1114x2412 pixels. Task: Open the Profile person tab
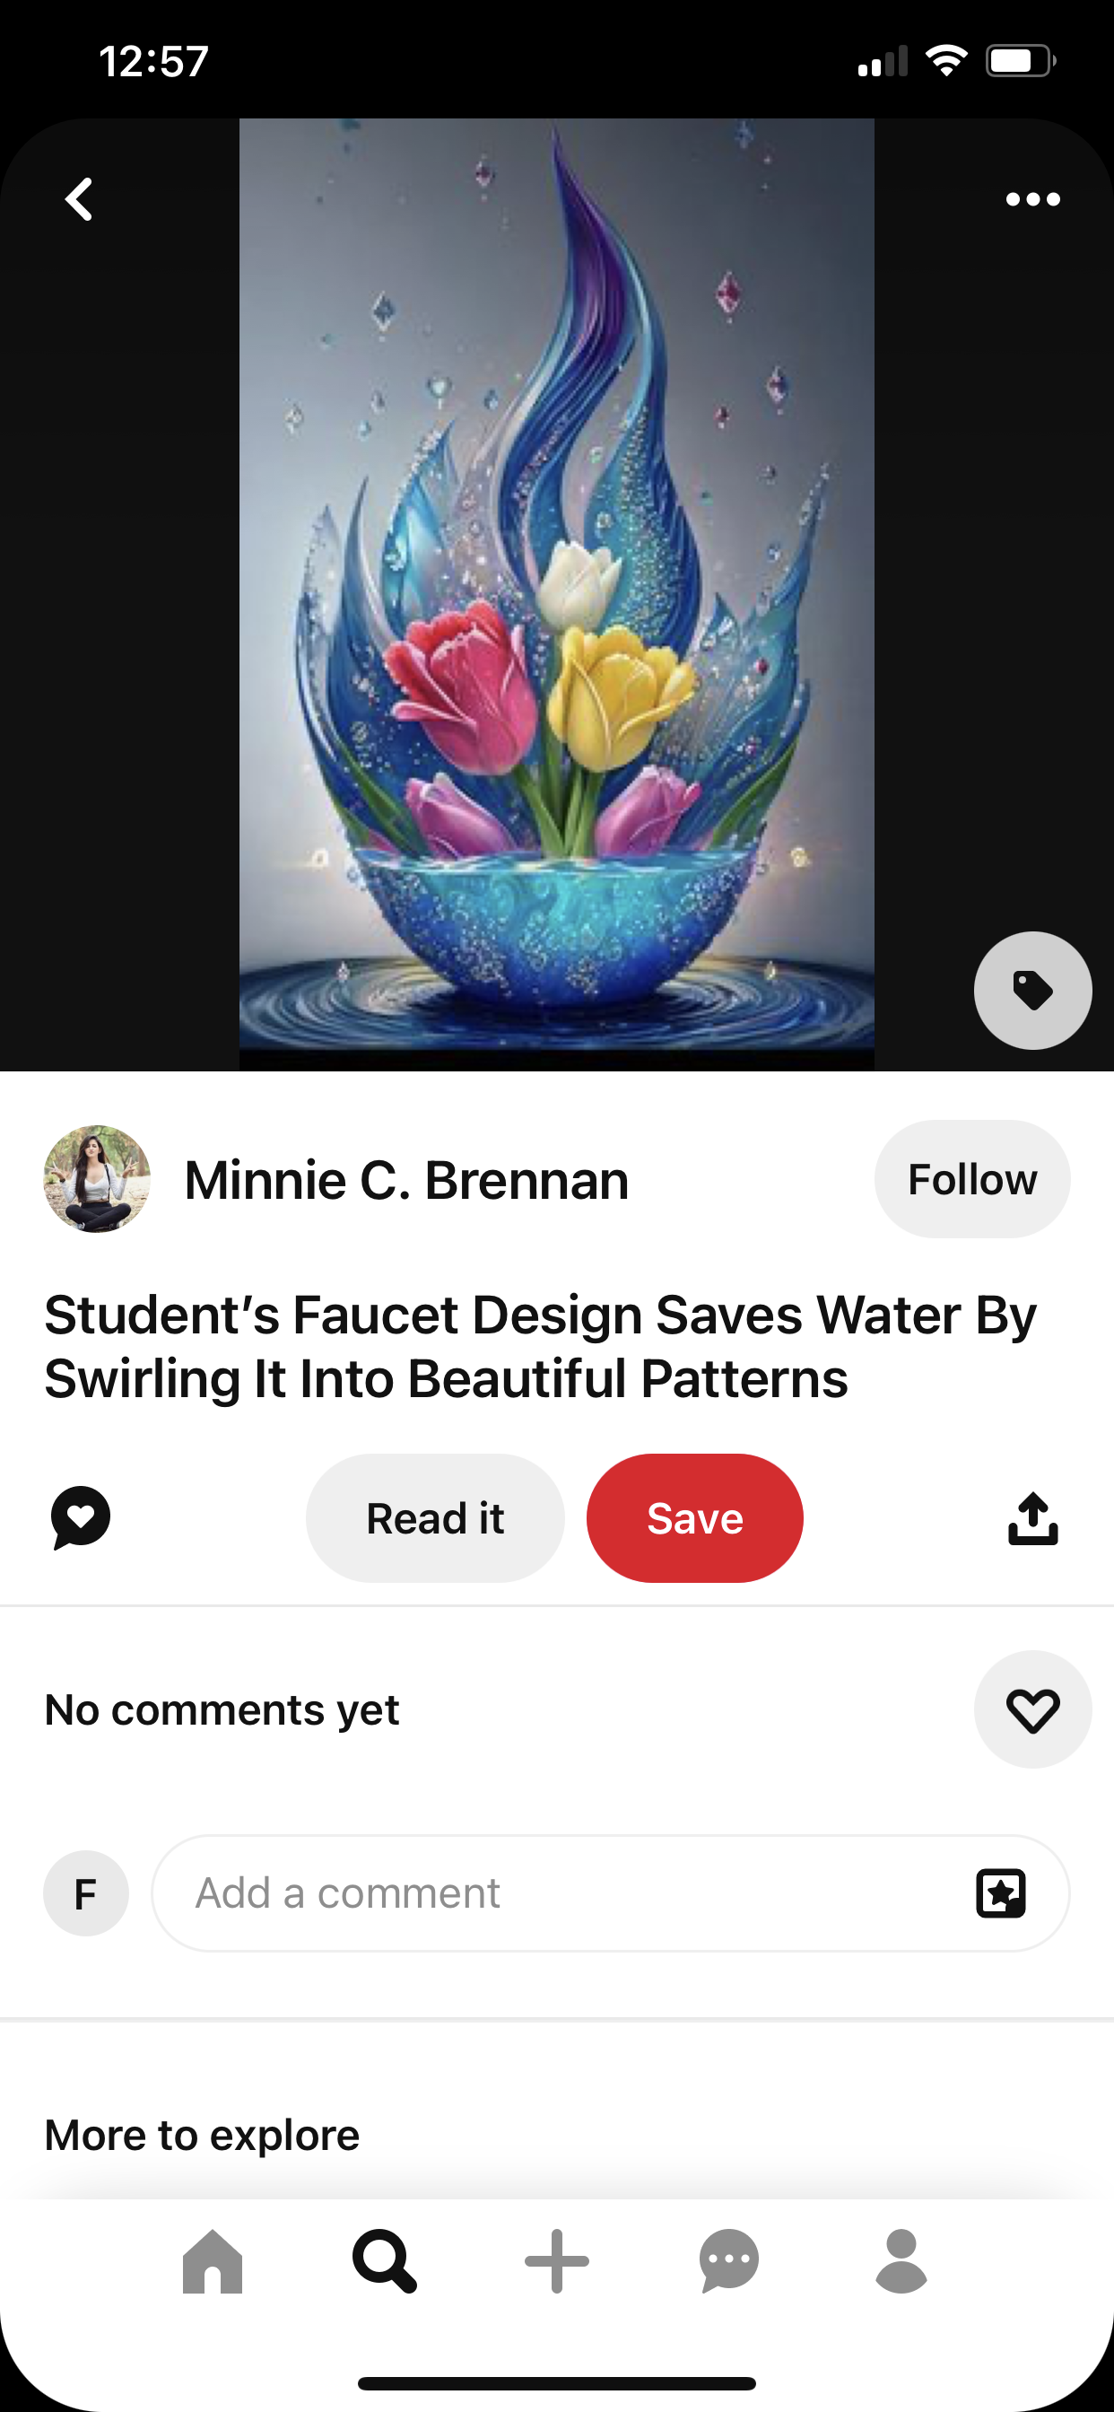click(901, 2261)
